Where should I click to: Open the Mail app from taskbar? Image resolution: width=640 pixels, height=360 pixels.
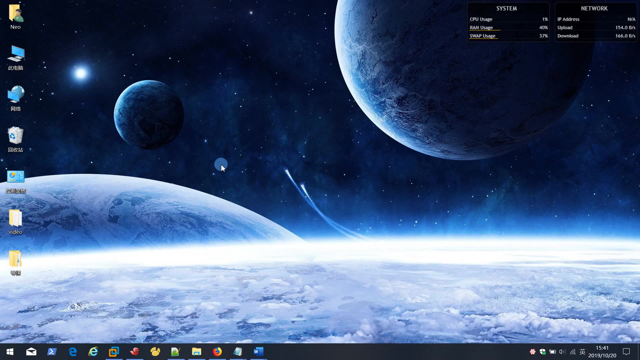coord(31,352)
